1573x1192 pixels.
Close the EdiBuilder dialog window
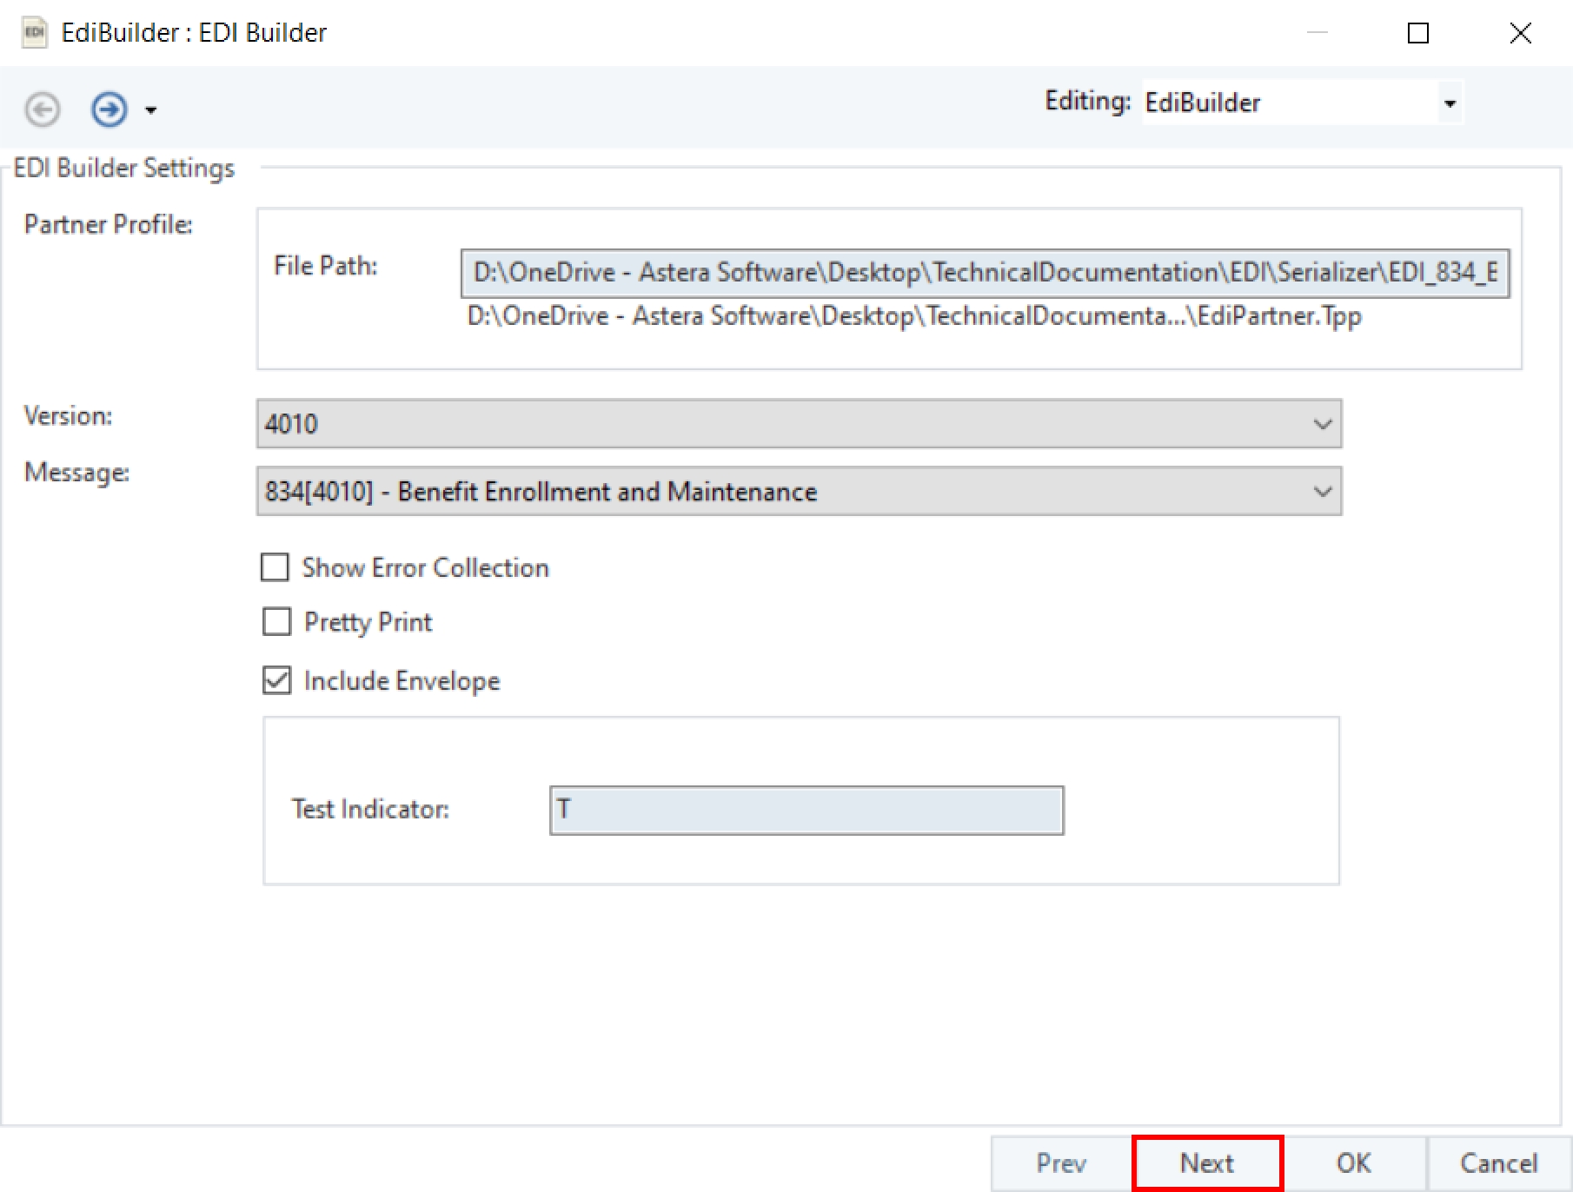click(1520, 33)
